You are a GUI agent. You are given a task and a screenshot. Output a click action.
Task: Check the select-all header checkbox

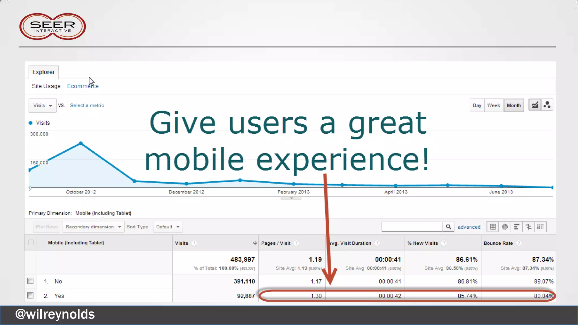[31, 243]
